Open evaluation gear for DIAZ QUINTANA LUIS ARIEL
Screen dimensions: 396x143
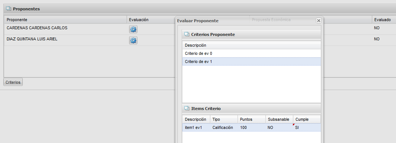[133, 40]
